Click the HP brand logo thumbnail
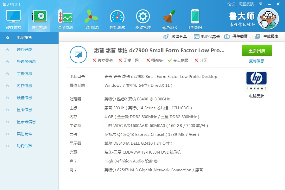Screen dimensions: 285x190 click(256, 81)
